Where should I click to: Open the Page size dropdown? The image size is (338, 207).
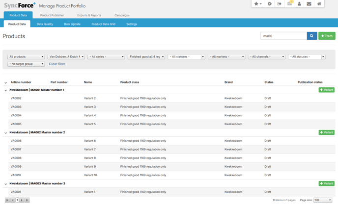(323, 200)
